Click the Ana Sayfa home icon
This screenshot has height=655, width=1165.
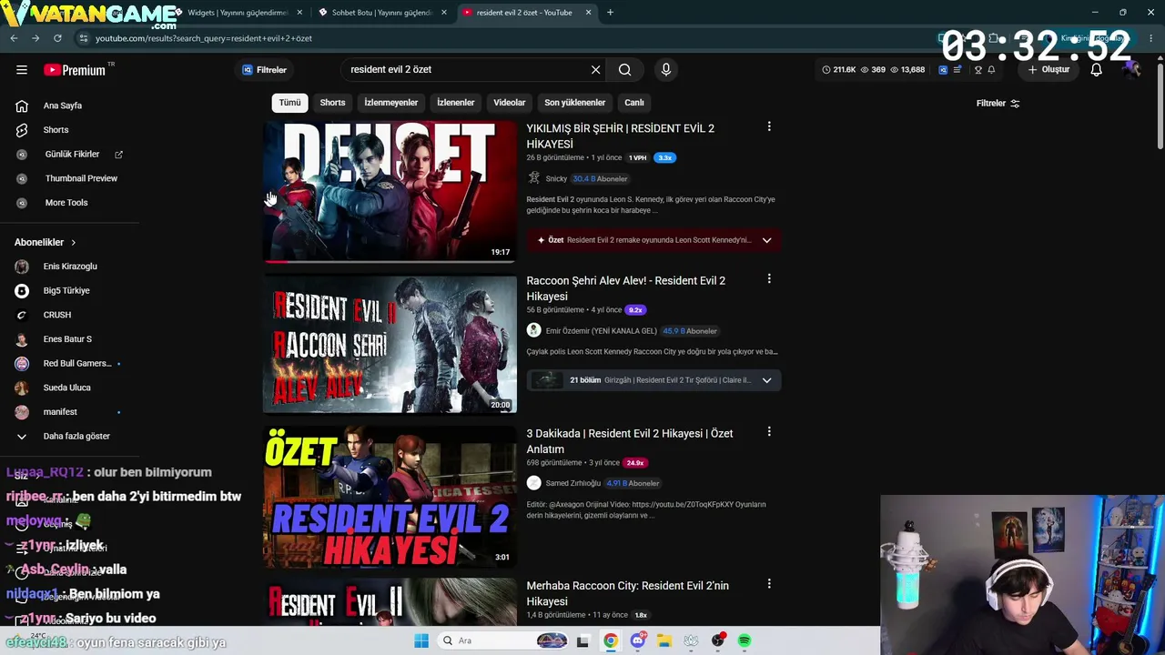(22, 106)
